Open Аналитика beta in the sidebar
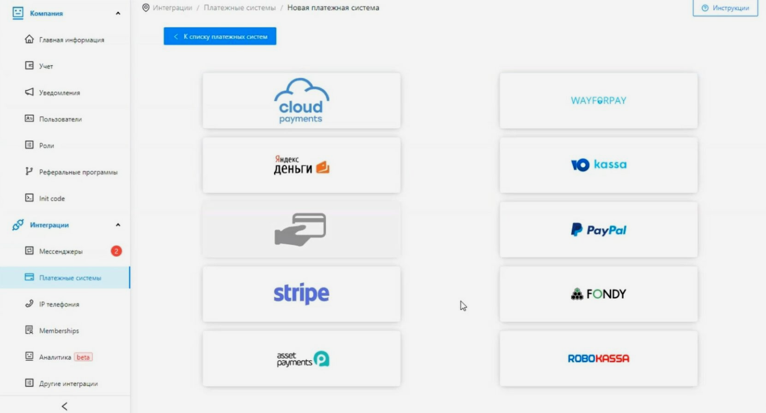The height and width of the screenshot is (413, 766). (55, 357)
